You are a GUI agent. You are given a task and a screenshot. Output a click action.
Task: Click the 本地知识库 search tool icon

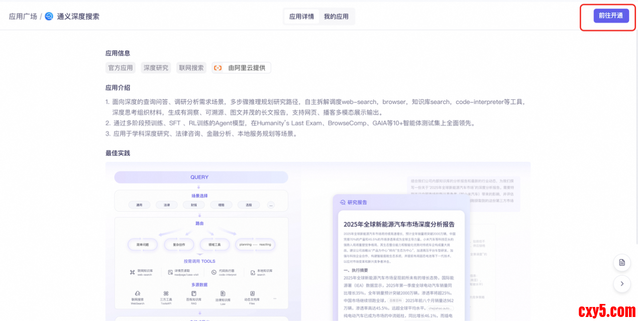point(252,272)
